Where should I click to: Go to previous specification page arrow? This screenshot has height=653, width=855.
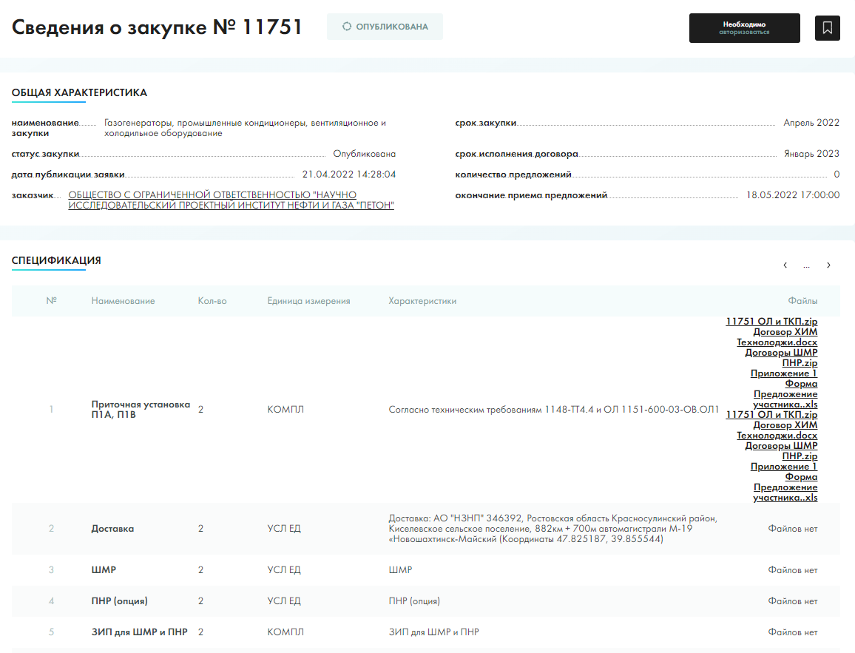785,265
